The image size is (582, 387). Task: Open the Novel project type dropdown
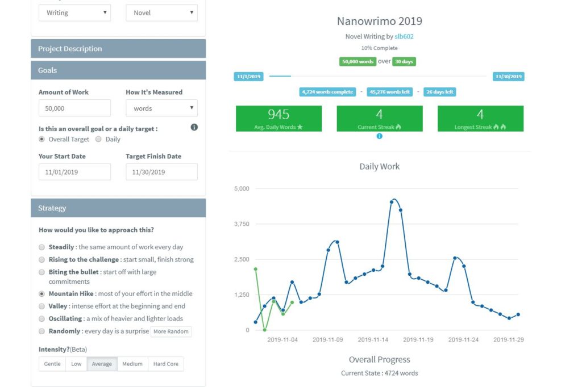161,12
